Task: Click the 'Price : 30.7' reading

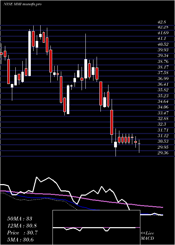Action: (x=22, y=233)
